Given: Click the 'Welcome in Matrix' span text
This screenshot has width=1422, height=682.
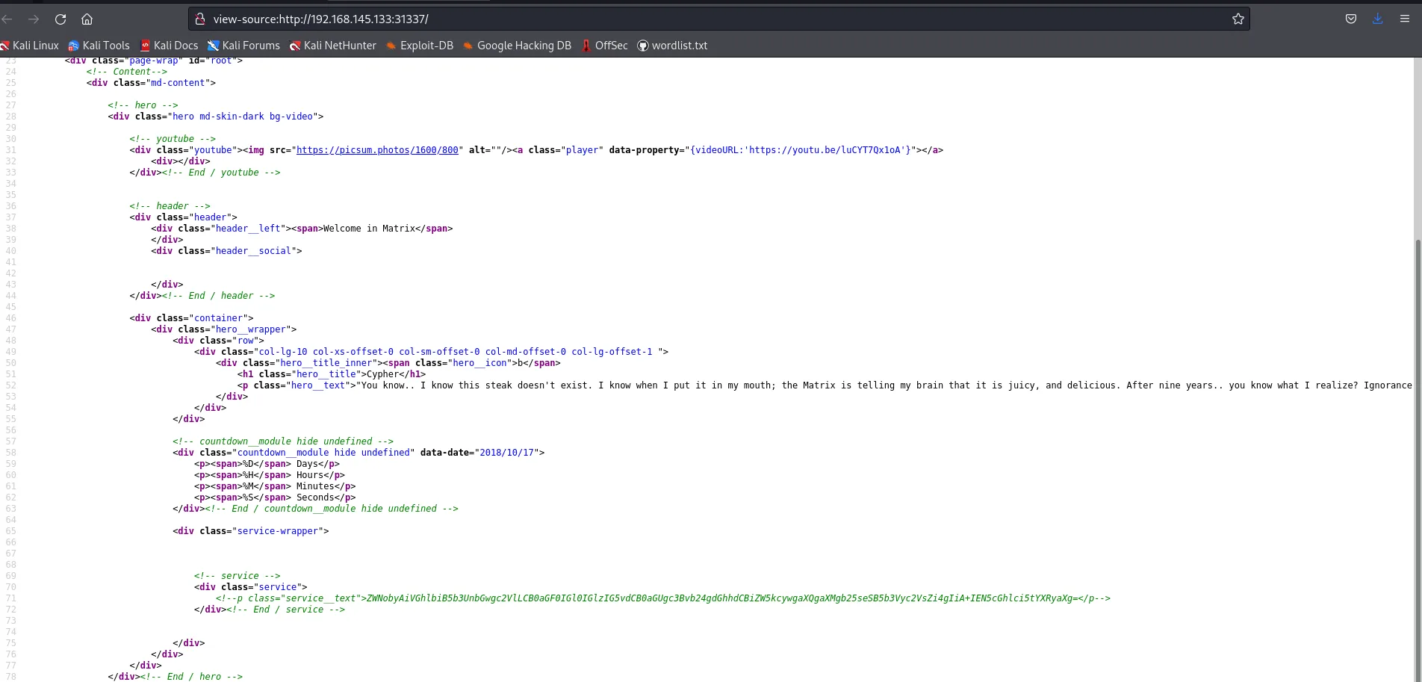Looking at the screenshot, I should (x=369, y=229).
